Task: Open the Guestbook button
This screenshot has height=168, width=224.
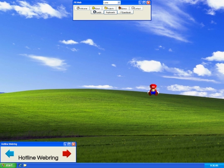Action: coord(125,12)
